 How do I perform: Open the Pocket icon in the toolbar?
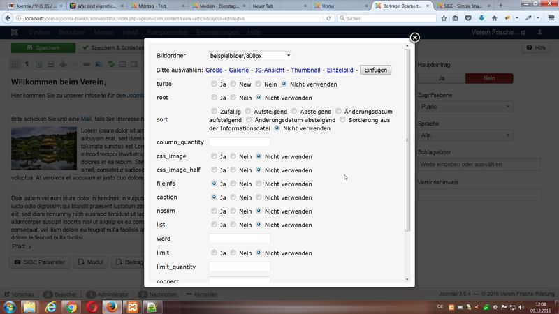pyautogui.click(x=468, y=18)
